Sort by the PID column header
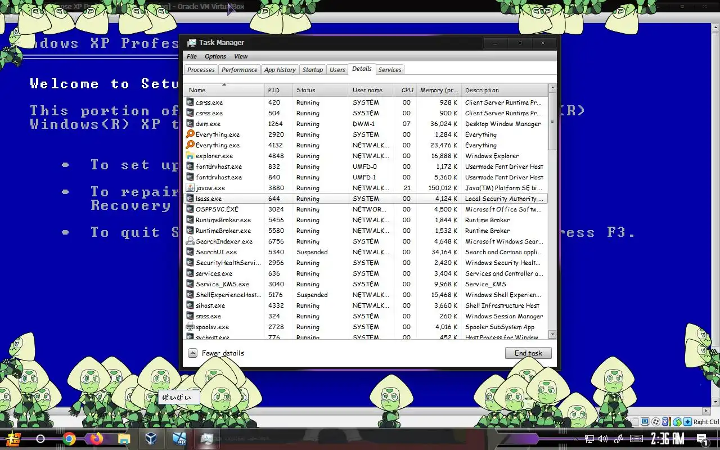Screen dimensions: 720x450 [279, 90]
